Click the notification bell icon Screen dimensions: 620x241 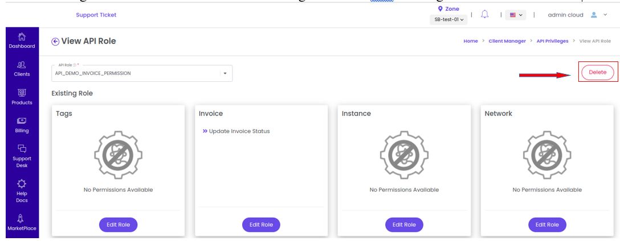[x=484, y=15]
